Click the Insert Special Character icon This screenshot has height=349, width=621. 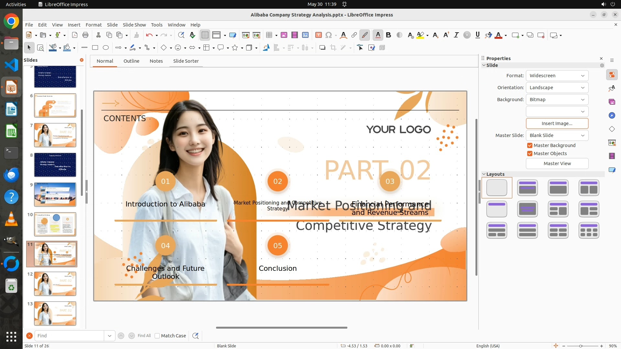pos(329,35)
